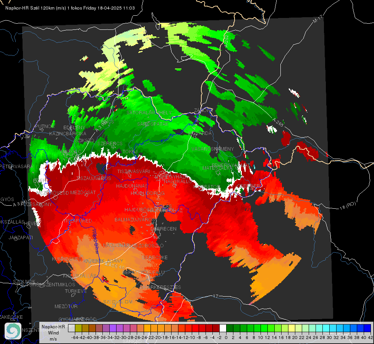374x344 pixels.
Task: Click the GYOMAENDRŐD label
Action: point(78,319)
